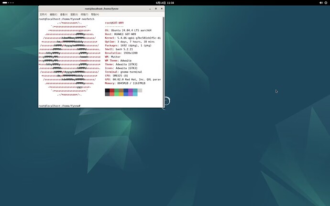Click the Host: HUAWEI GOT-W09 line

coord(121,34)
